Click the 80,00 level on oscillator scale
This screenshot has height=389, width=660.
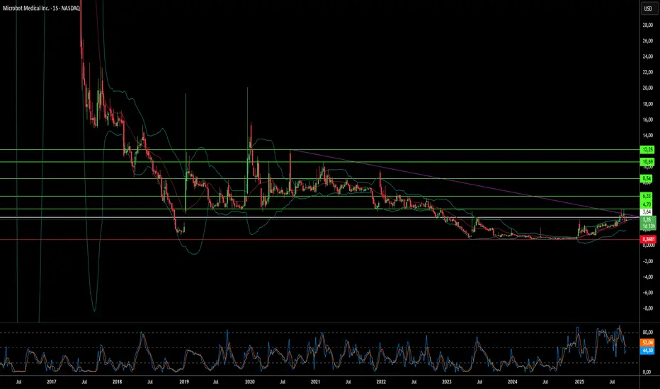(648, 332)
